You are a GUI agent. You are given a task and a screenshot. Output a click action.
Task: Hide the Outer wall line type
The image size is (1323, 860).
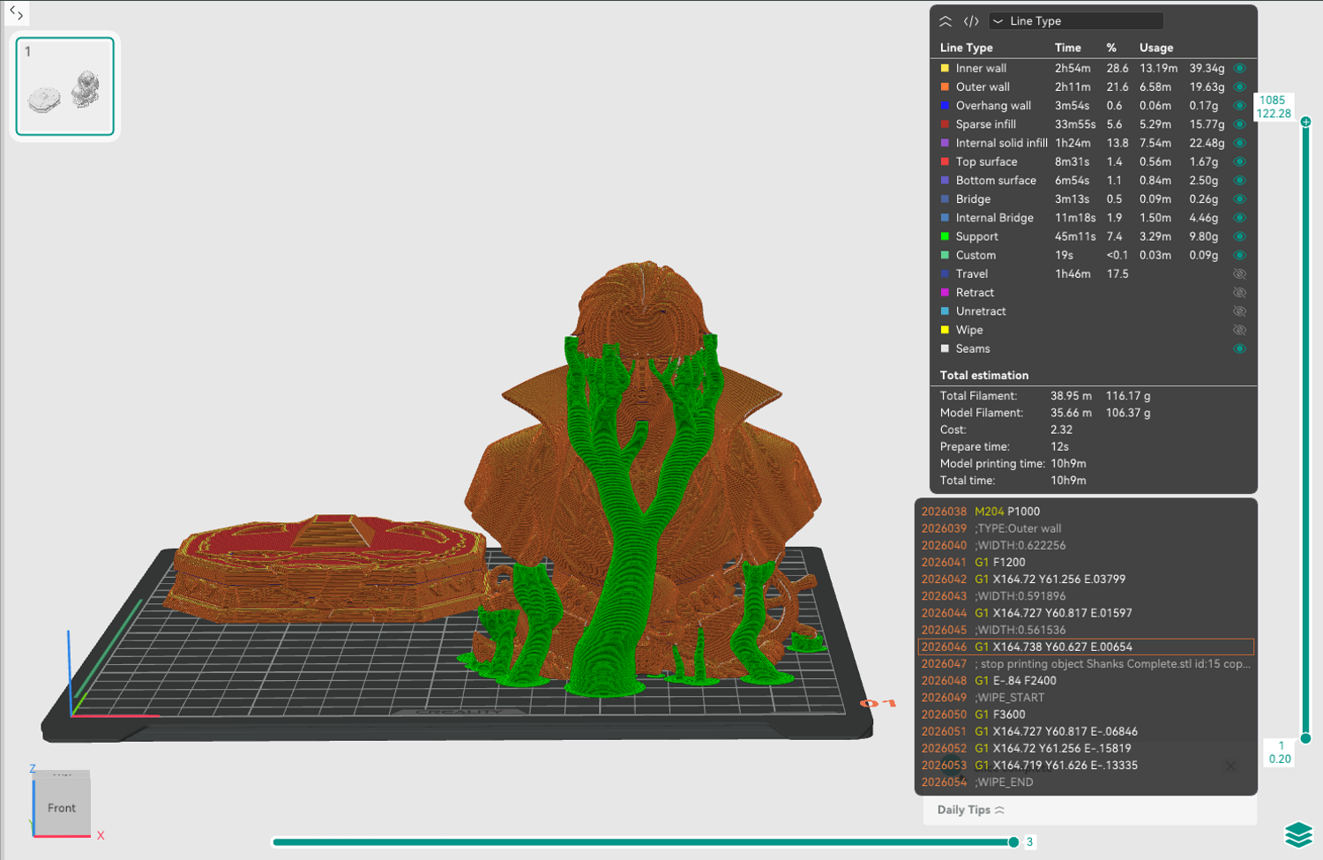pyautogui.click(x=1239, y=86)
